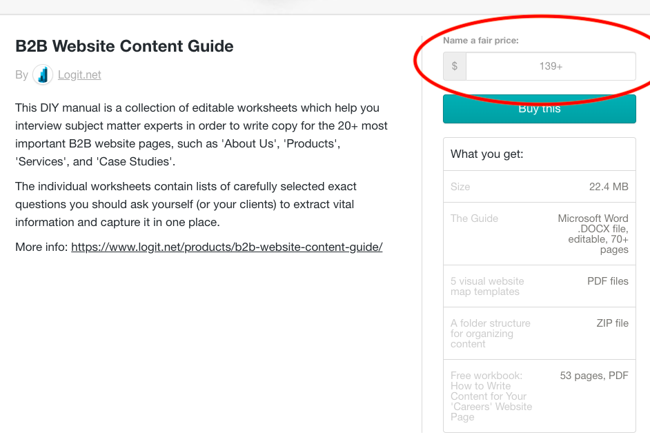Select the Size row label

pyautogui.click(x=460, y=187)
